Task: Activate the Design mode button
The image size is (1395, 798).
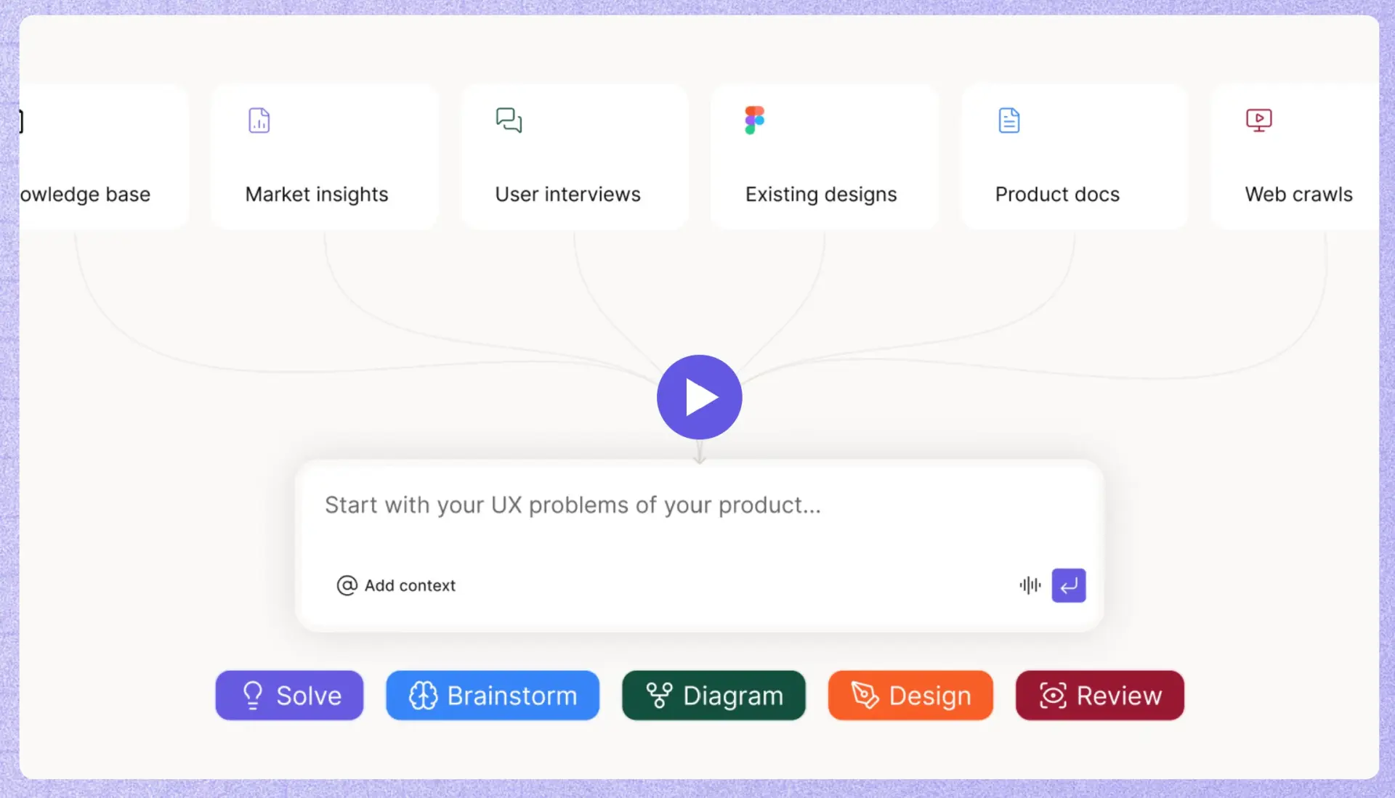Action: 910,696
